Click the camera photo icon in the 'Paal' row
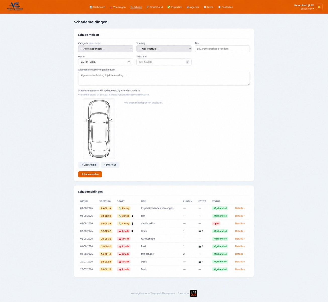 [x=200, y=246]
